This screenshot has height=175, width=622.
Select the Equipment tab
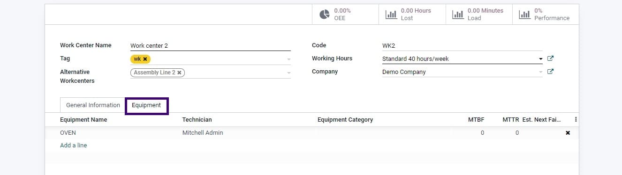pyautogui.click(x=146, y=105)
